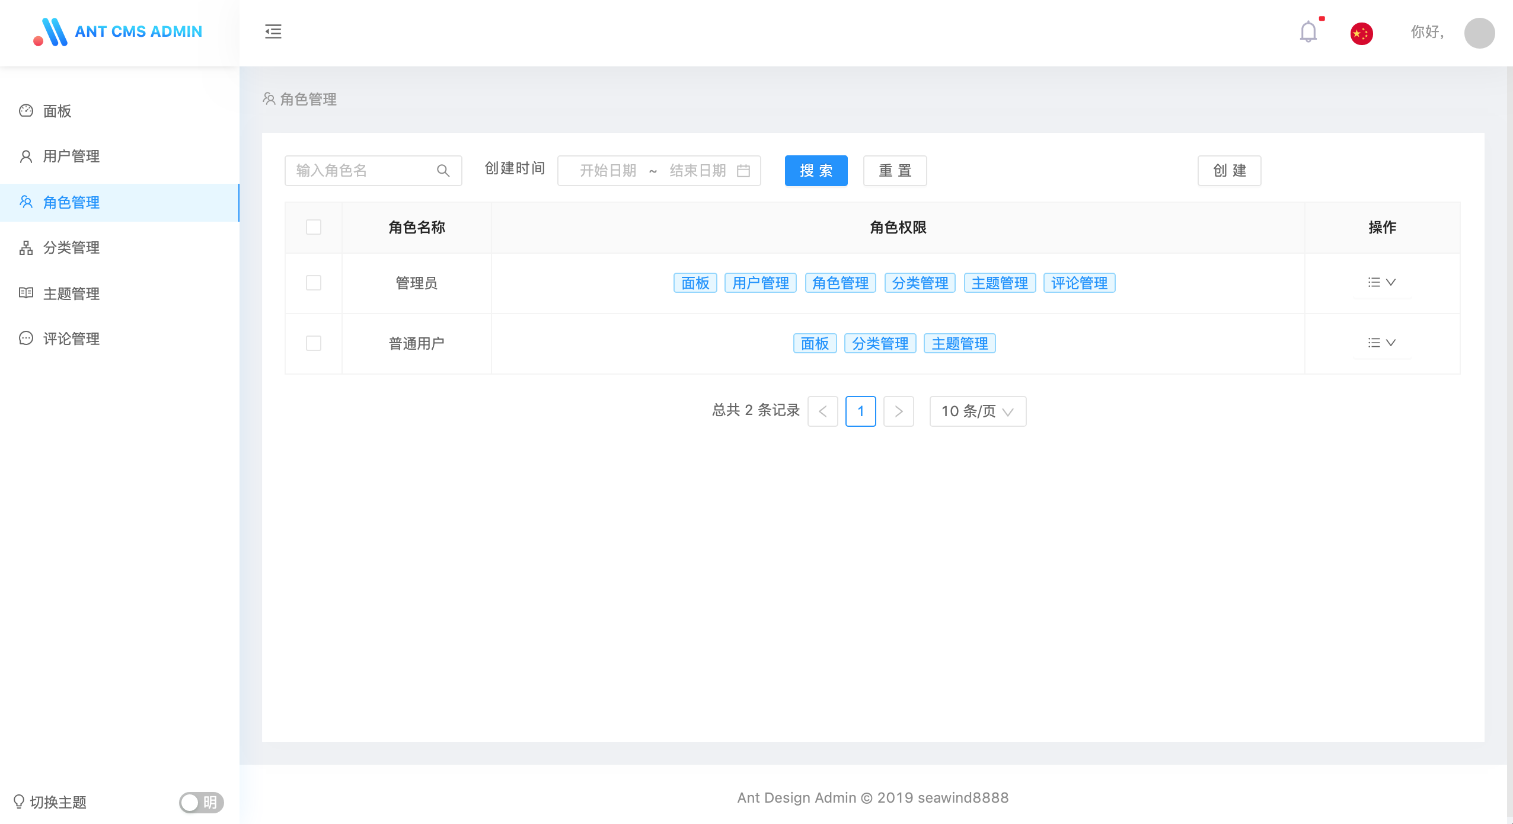This screenshot has height=824, width=1513.
Task: Check the checkbox for the 管理员 row
Action: (x=314, y=283)
